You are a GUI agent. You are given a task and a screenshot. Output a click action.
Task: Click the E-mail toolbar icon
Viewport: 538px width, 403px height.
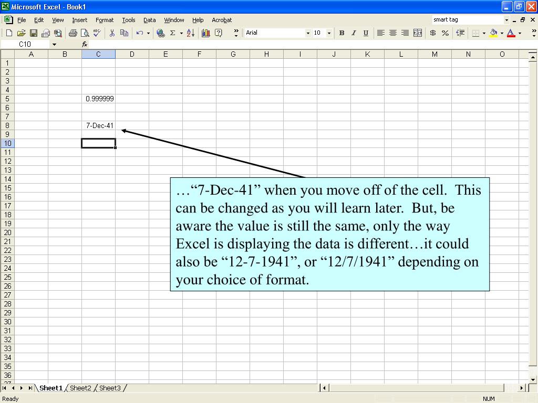46,33
